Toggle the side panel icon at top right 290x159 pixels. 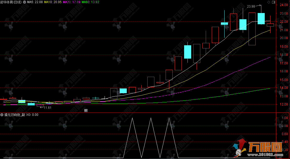coord(273,2)
